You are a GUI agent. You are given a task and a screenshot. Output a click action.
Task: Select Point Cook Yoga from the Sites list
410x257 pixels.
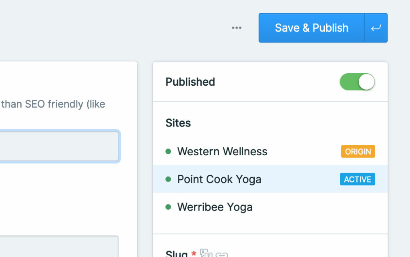click(219, 179)
